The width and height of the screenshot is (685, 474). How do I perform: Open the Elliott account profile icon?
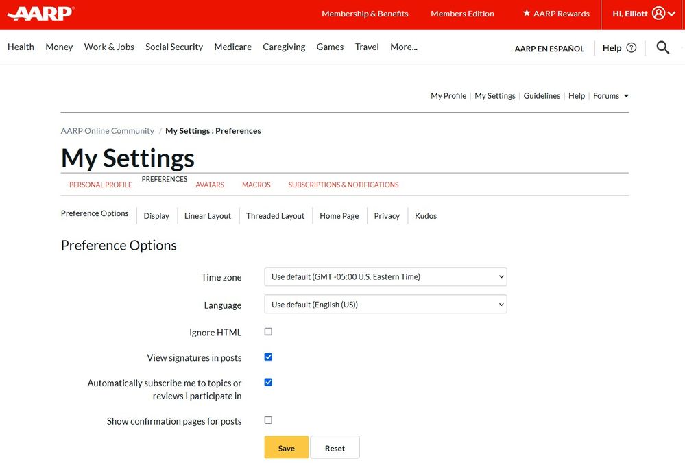(x=658, y=14)
